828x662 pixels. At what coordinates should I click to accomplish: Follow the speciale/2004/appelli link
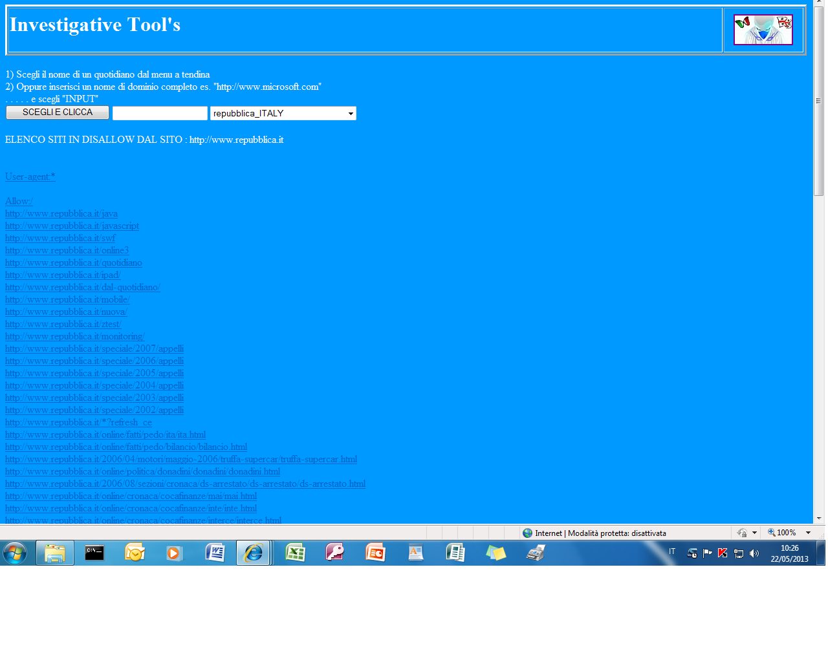click(x=94, y=385)
